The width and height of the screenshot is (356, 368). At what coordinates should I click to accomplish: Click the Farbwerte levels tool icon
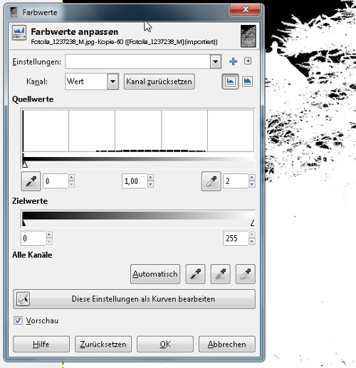(x=19, y=33)
